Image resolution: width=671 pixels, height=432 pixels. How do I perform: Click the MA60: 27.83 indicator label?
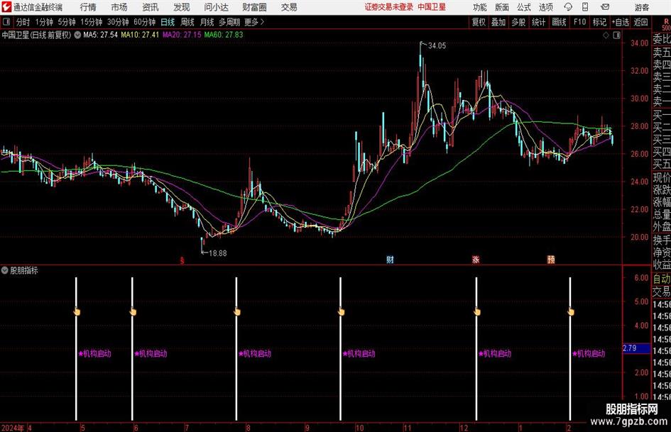(x=224, y=35)
